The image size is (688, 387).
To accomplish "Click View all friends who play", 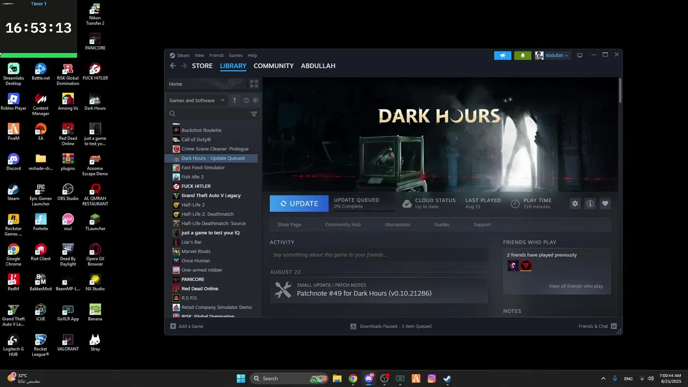I will 576,286.
